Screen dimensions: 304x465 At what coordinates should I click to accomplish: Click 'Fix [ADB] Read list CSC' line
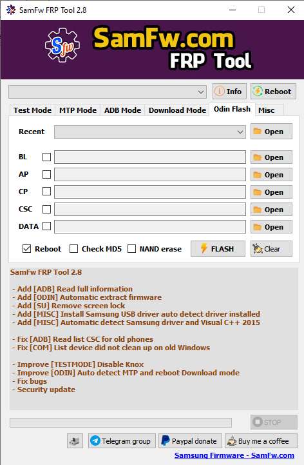click(82, 339)
